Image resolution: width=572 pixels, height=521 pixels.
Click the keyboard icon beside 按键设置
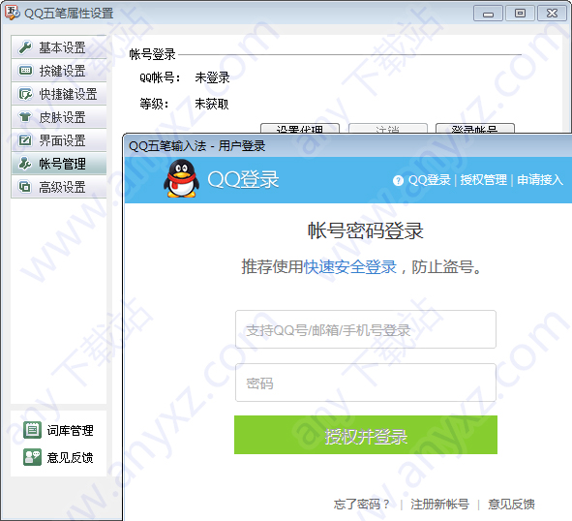pyautogui.click(x=25, y=71)
